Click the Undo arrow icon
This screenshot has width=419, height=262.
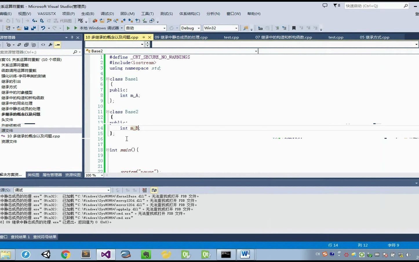click(x=43, y=28)
